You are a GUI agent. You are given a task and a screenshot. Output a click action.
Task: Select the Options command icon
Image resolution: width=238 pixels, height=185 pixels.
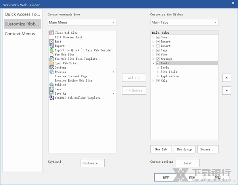[x=52, y=68]
